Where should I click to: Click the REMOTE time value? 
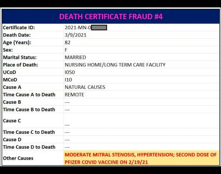74,95
